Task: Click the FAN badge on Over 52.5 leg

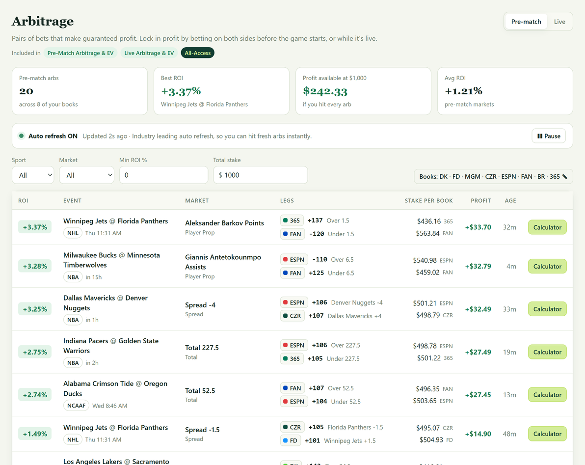Action: (x=292, y=388)
